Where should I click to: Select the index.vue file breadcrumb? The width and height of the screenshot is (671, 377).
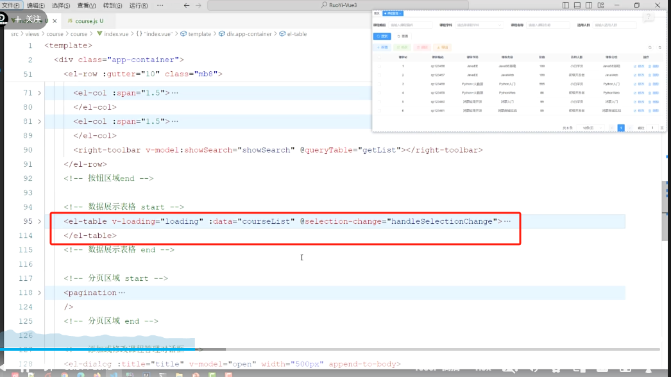tap(113, 34)
